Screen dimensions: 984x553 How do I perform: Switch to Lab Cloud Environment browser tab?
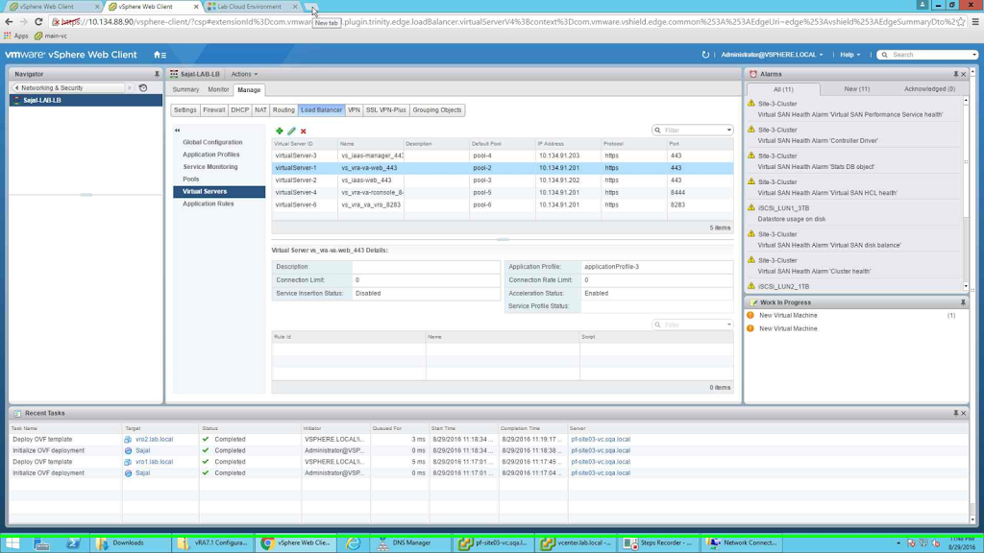pyautogui.click(x=249, y=7)
